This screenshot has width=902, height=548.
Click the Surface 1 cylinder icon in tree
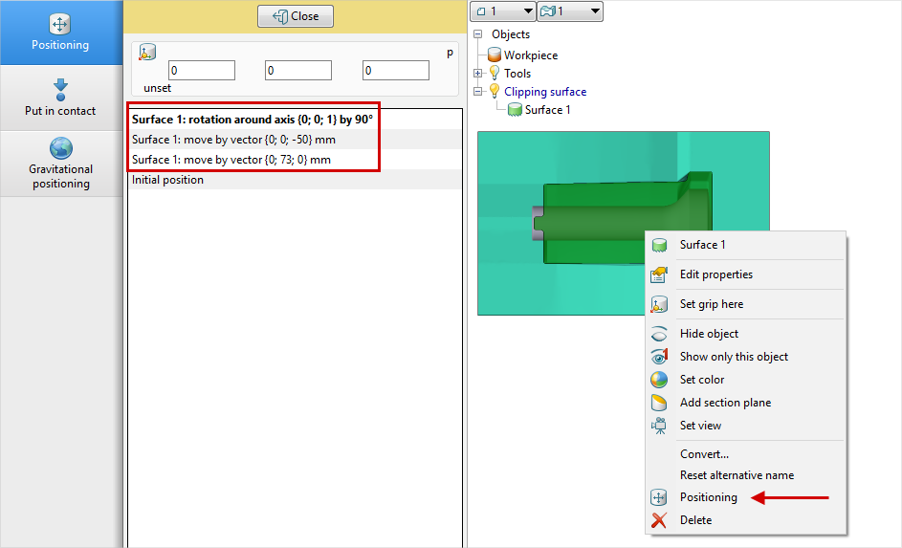coord(515,110)
